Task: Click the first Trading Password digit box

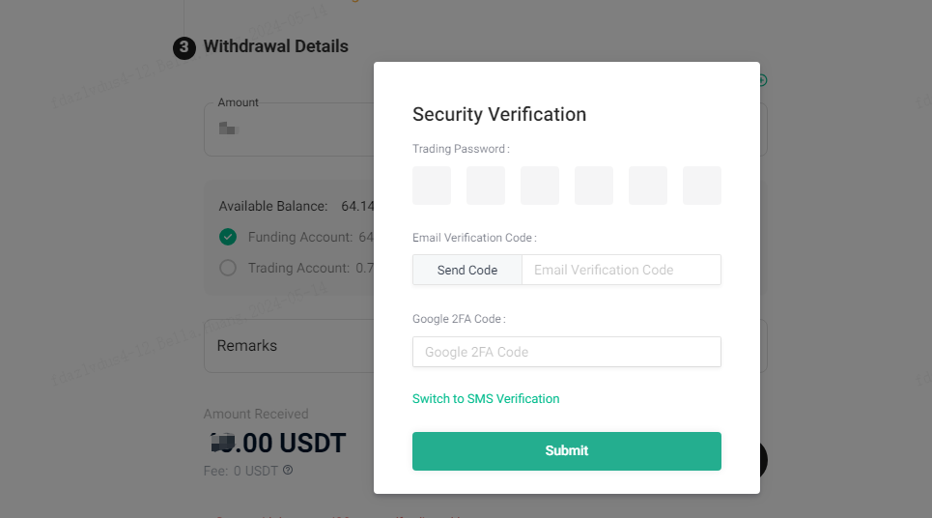Action: coord(432,186)
